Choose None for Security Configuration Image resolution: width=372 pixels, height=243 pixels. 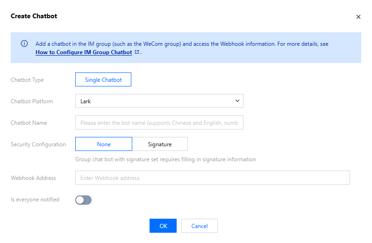point(104,144)
